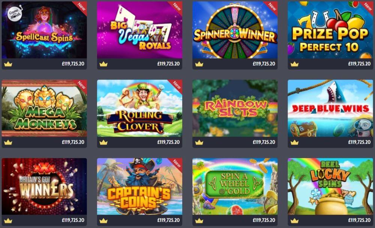Click crown icon under Spinner Winner
The image size is (375, 228).
point(199,64)
